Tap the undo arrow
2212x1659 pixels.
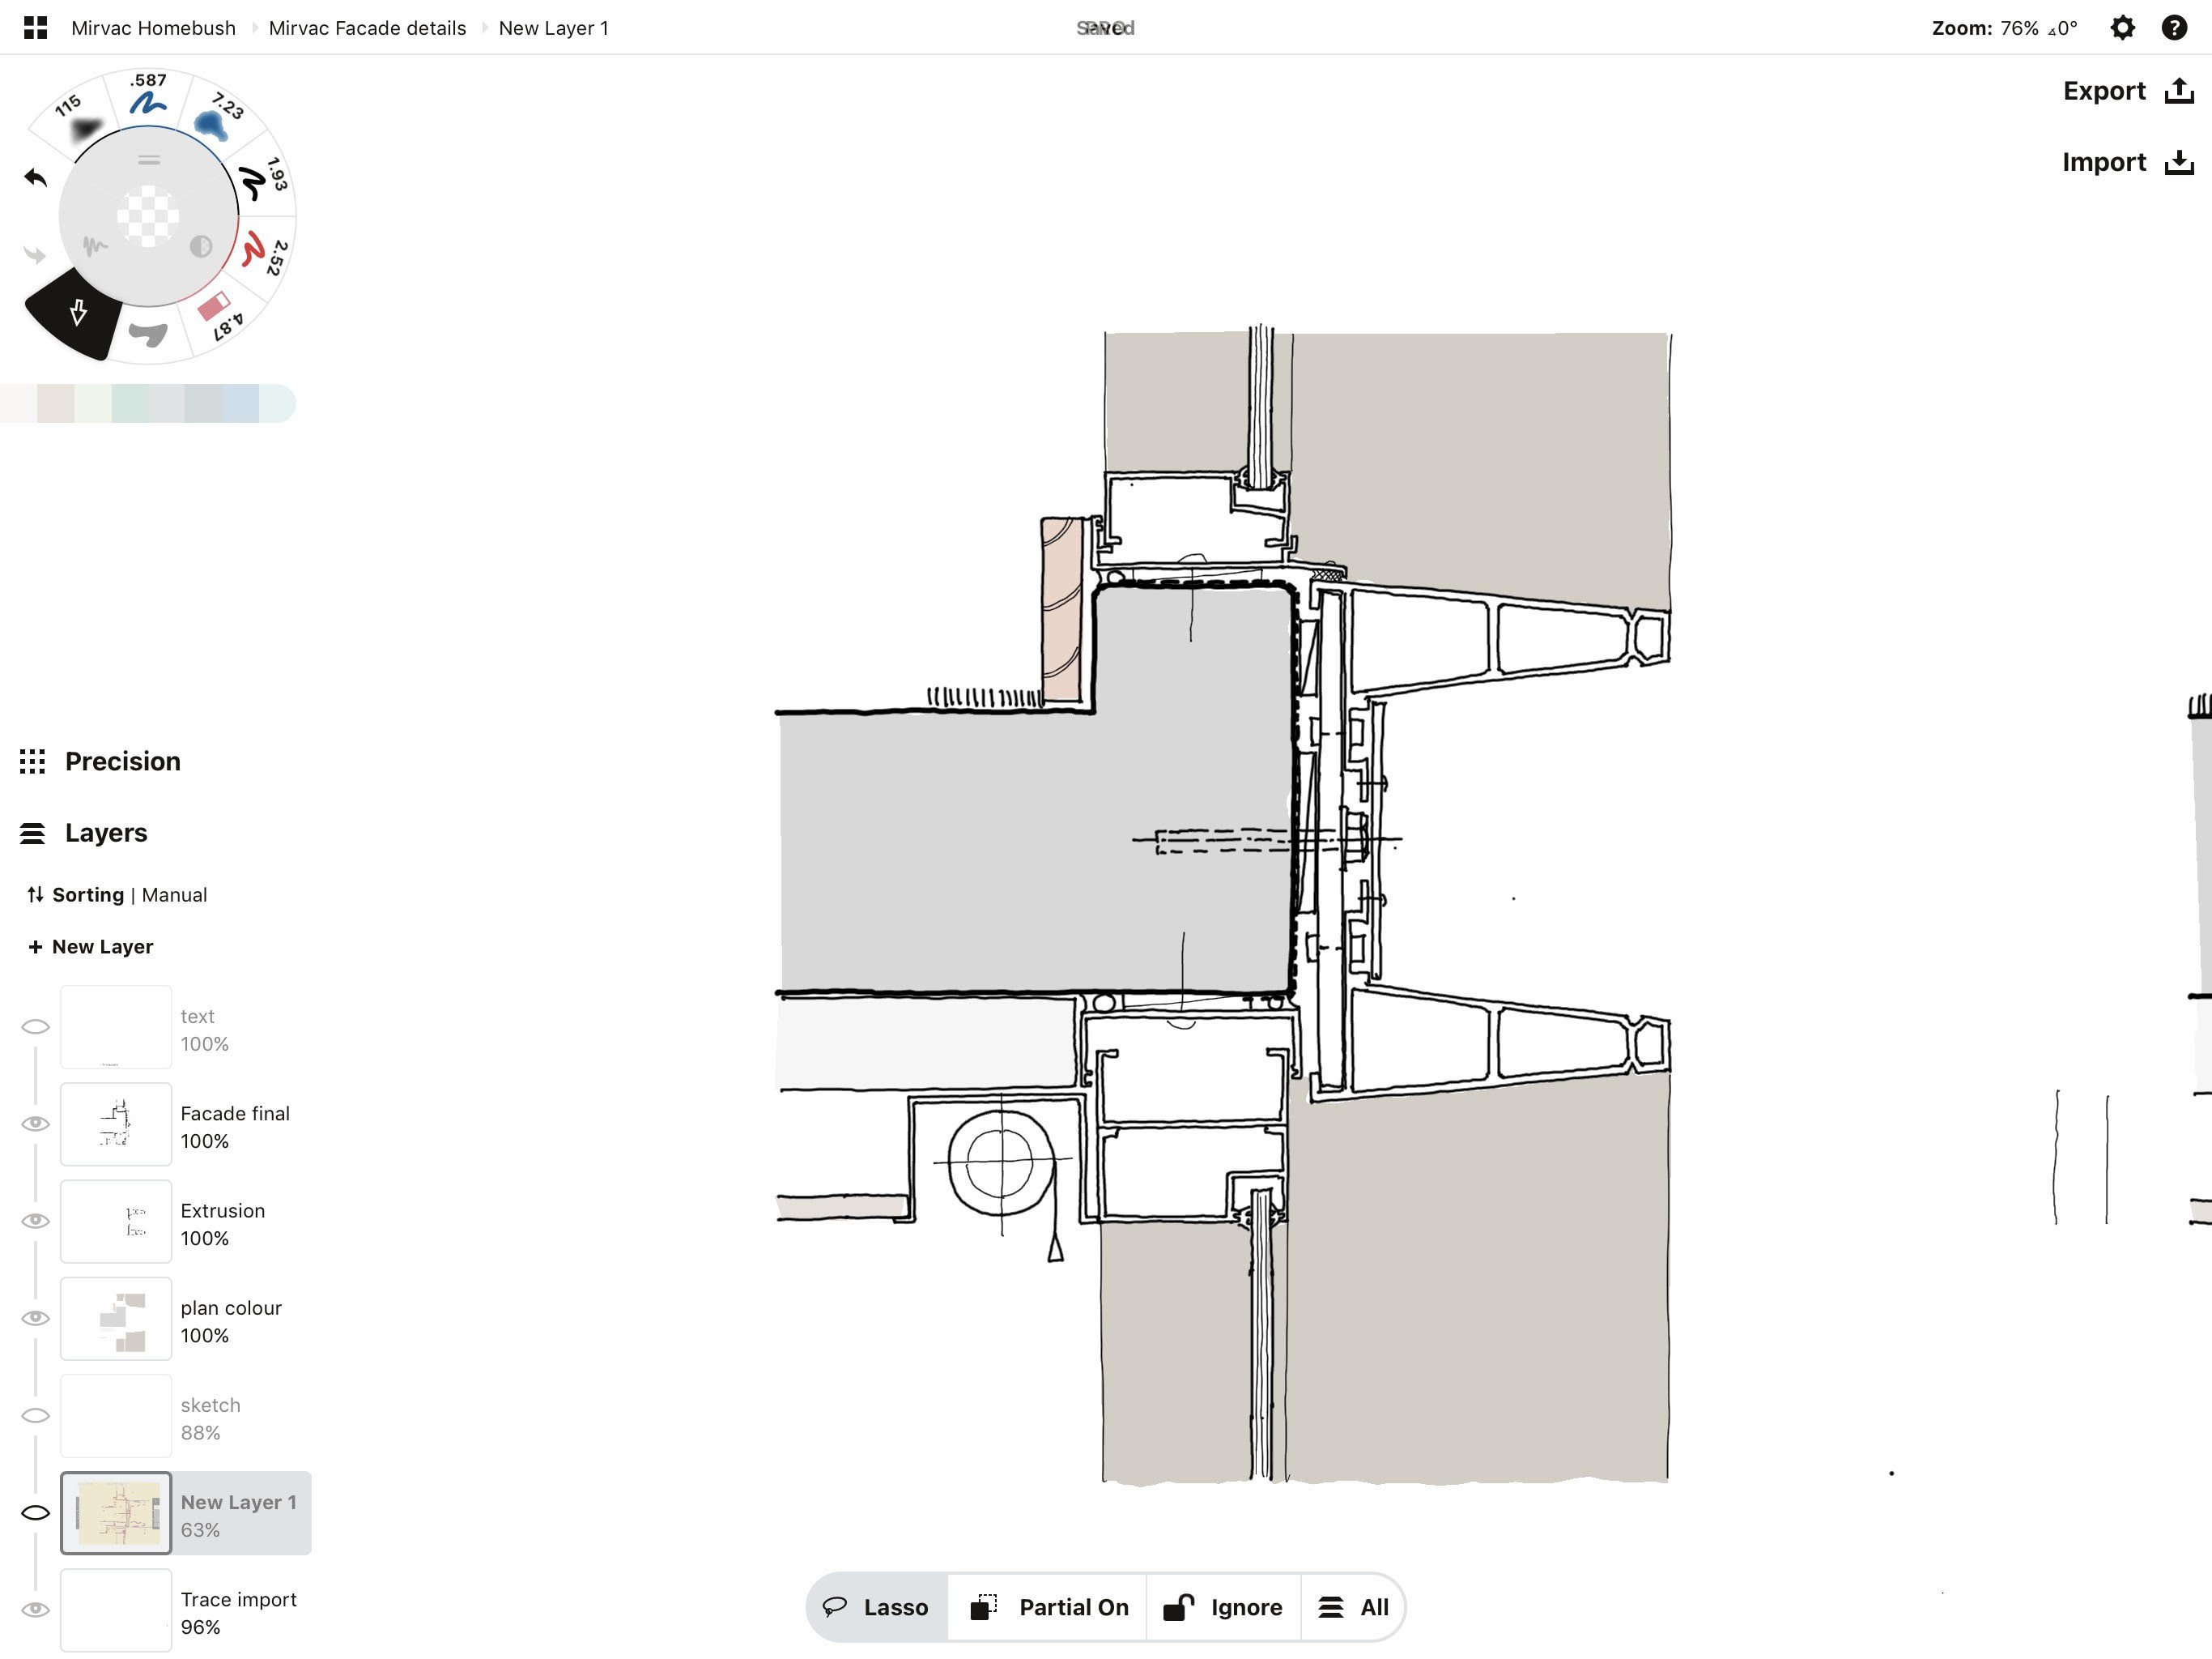[36, 177]
